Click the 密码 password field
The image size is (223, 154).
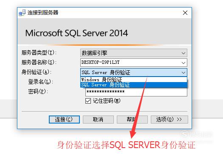point(136,92)
